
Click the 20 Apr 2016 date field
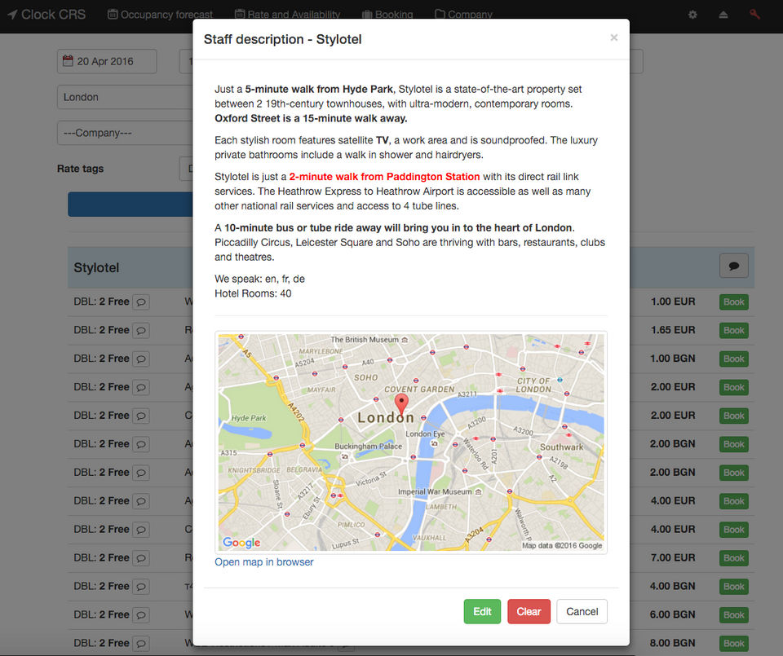coord(107,61)
